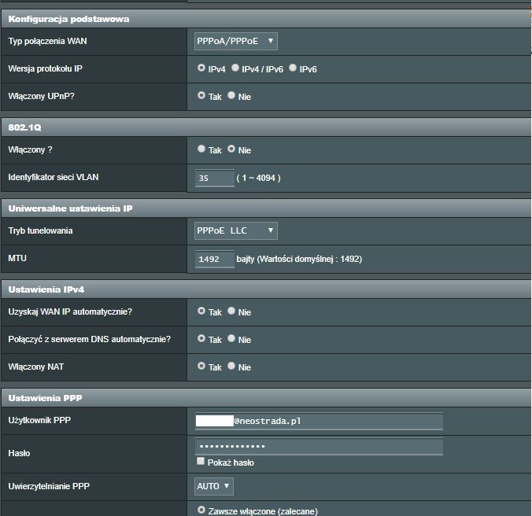532x516 pixels.
Task: Click the VLAN identifier input field
Action: coord(214,178)
